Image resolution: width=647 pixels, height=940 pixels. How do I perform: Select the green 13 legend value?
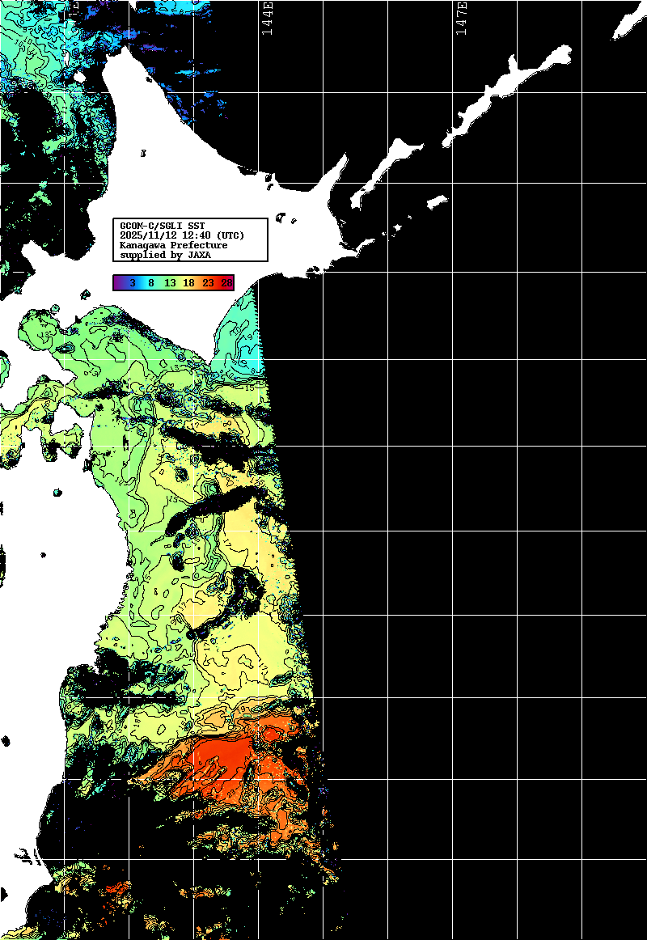coord(170,283)
